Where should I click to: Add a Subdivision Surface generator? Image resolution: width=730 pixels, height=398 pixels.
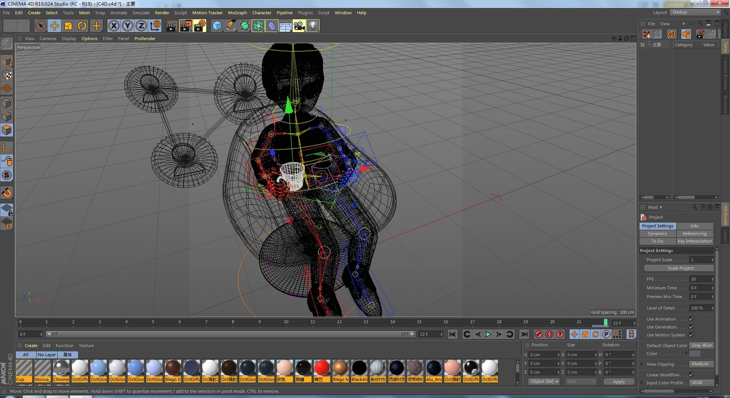(244, 26)
